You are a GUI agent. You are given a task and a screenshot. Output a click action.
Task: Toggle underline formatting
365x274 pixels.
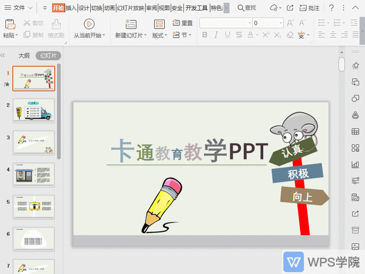pyautogui.click(x=229, y=35)
